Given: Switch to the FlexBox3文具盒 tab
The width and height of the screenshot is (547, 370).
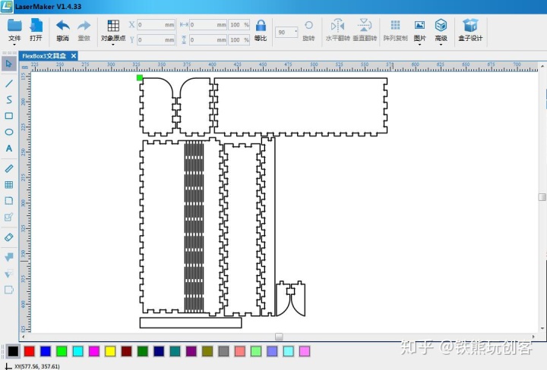Looking at the screenshot, I should (44, 56).
